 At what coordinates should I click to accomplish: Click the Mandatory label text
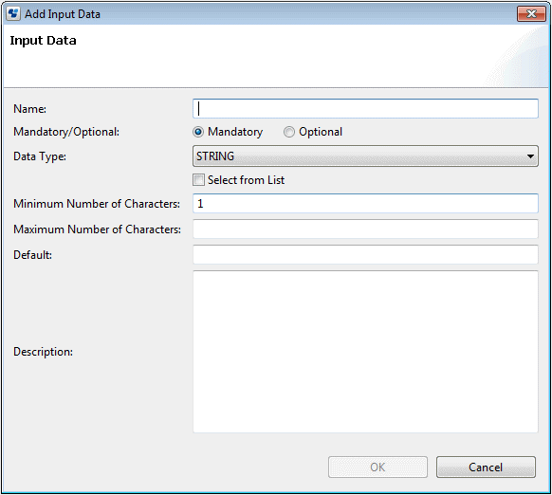[235, 132]
